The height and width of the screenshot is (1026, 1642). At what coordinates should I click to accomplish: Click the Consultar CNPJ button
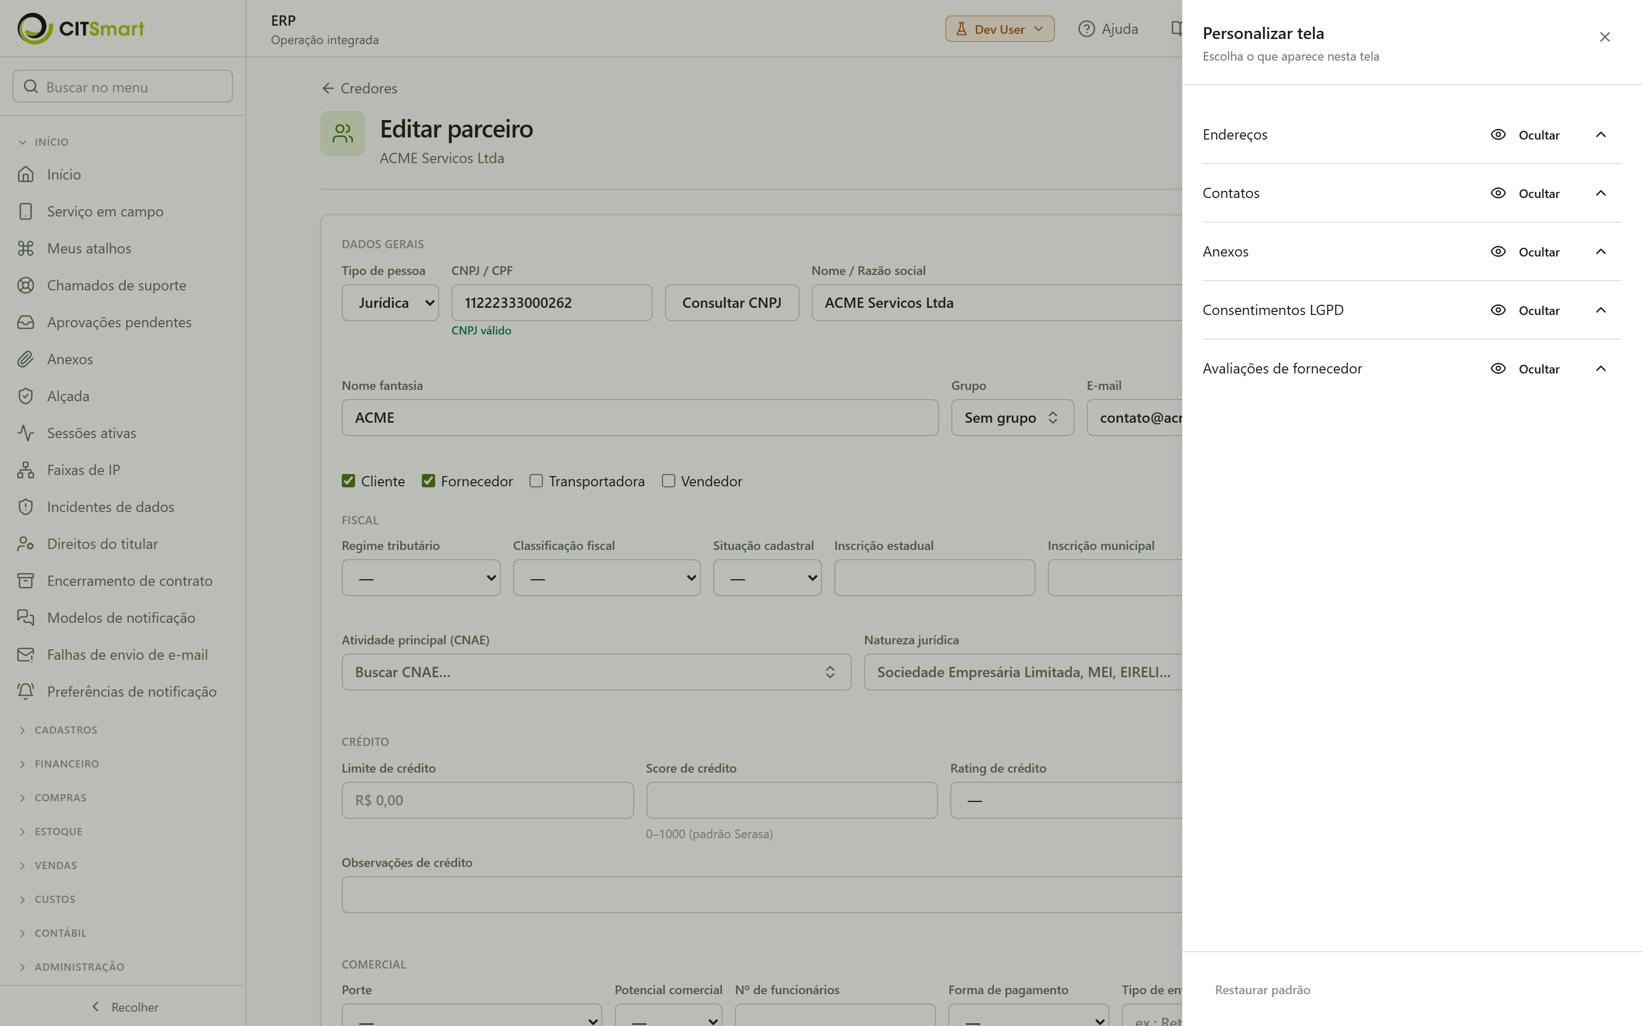[x=731, y=303]
